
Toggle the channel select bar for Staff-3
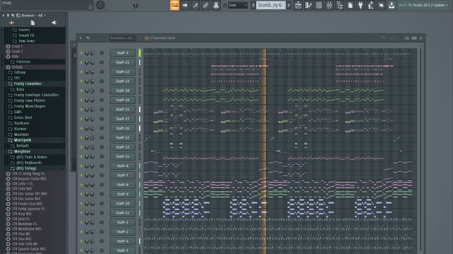(x=139, y=53)
